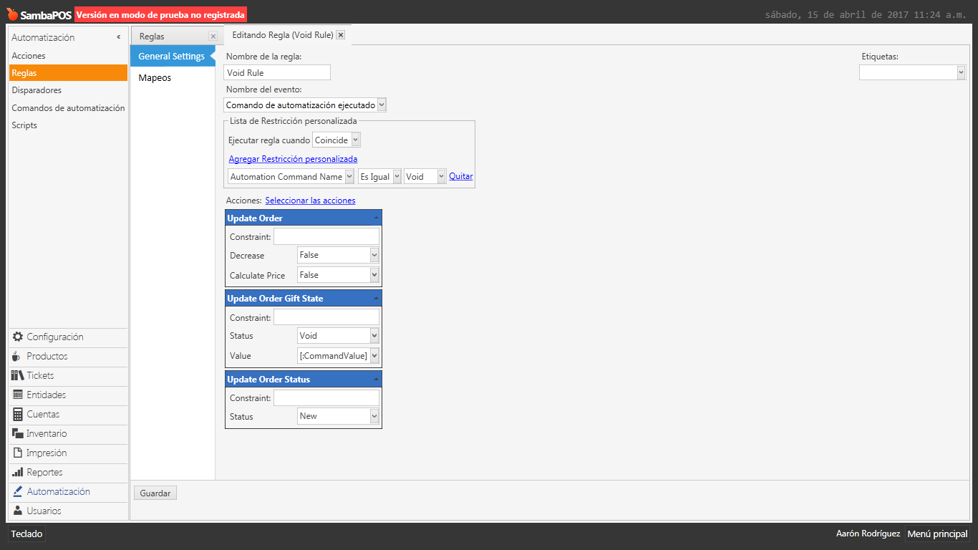Click the Nombre de la regla text field
Screen dimensions: 978x550
277,72
